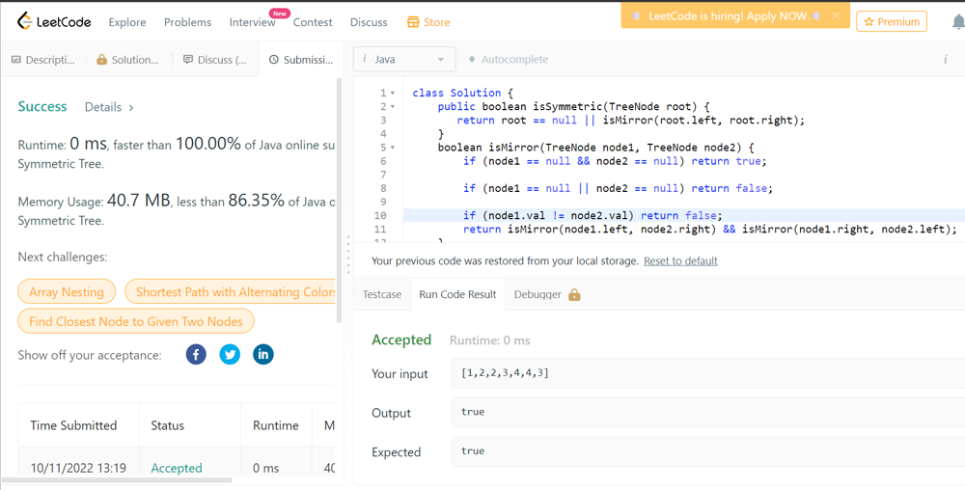965x490 pixels.
Task: Close the LeetCode hiring banner
Action: (836, 16)
